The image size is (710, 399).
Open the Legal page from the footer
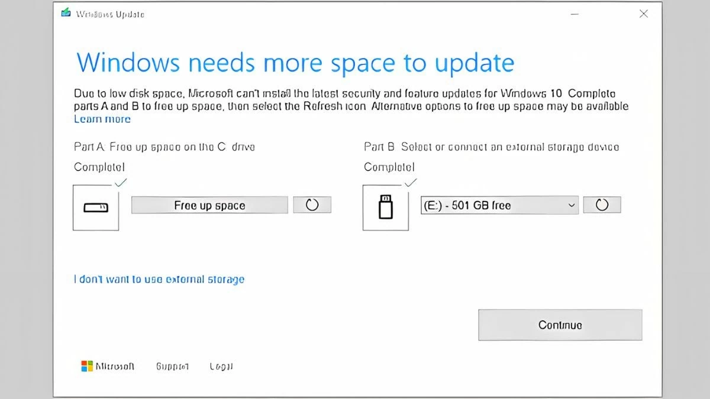pos(220,366)
